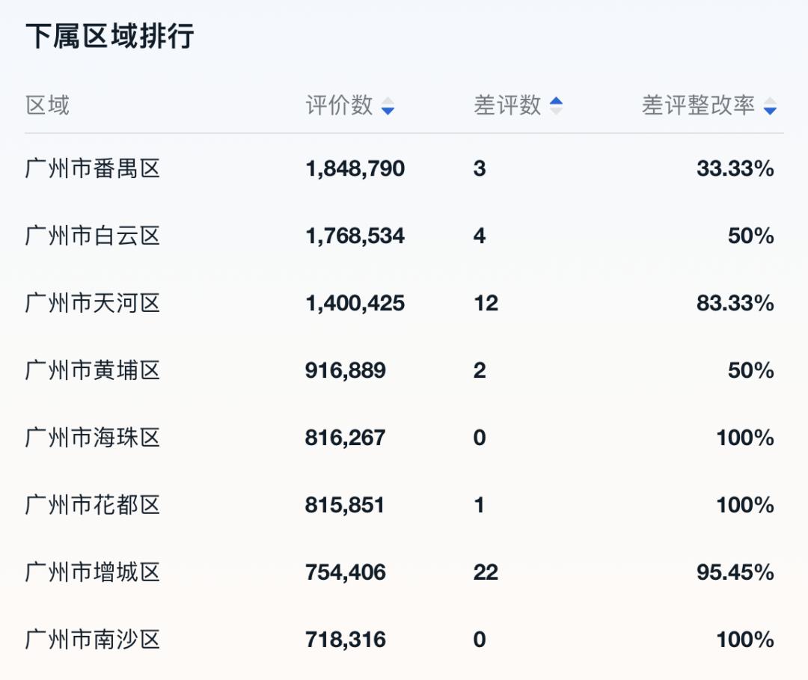Sort table by 差评整改率 sort arrows
The height and width of the screenshot is (680, 808).
point(770,106)
